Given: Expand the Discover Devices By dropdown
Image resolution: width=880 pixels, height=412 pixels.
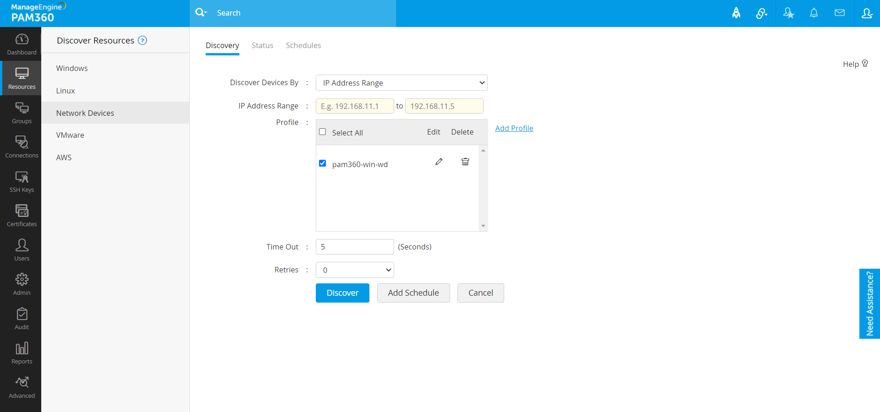Looking at the screenshot, I should click(401, 83).
